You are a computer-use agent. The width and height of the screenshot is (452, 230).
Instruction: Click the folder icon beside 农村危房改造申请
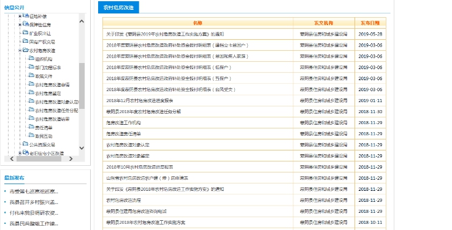pos(31,84)
